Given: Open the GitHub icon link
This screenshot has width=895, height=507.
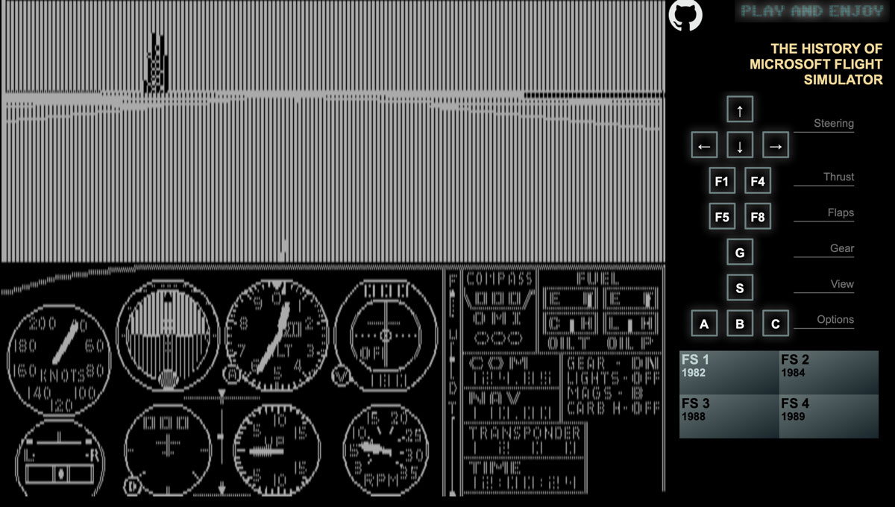Looking at the screenshot, I should point(685,15).
